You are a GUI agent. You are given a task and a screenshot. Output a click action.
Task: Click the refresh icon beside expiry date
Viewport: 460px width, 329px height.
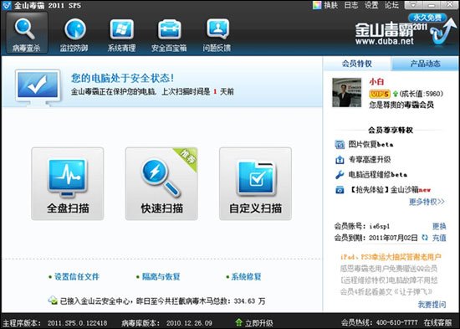coord(425,238)
